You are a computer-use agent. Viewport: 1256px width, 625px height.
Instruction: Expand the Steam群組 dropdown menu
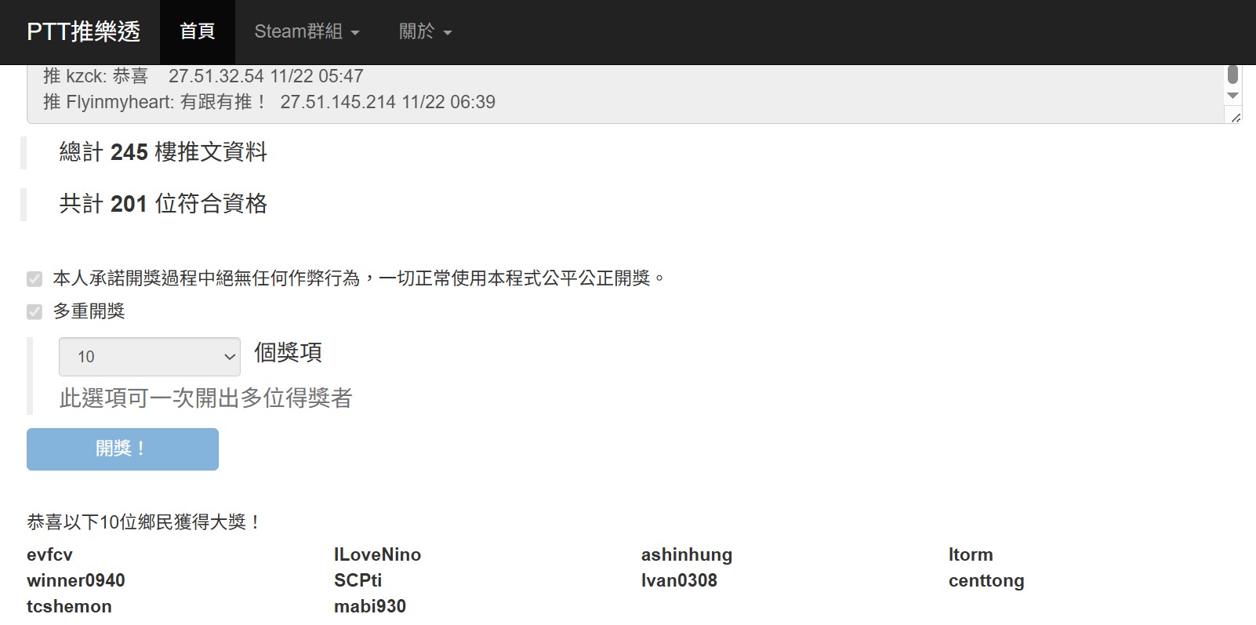[x=307, y=31]
